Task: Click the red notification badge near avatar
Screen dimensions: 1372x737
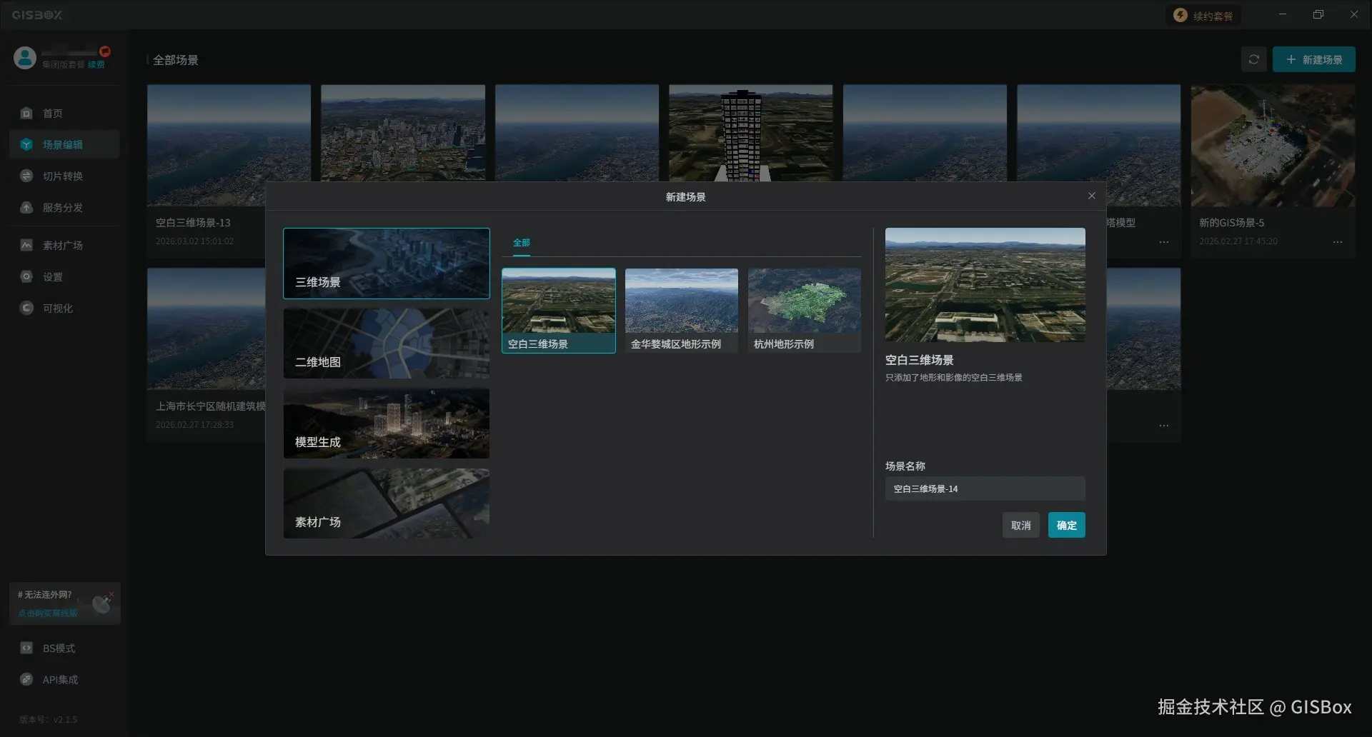Action: [x=105, y=51]
